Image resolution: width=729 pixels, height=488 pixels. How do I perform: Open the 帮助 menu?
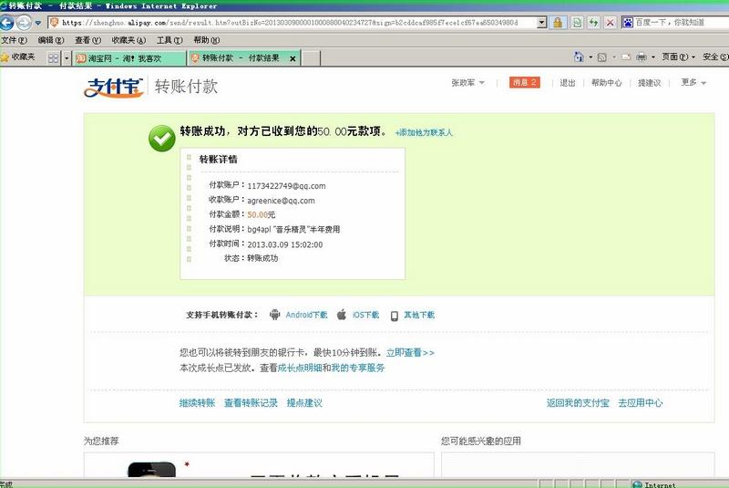(207, 40)
